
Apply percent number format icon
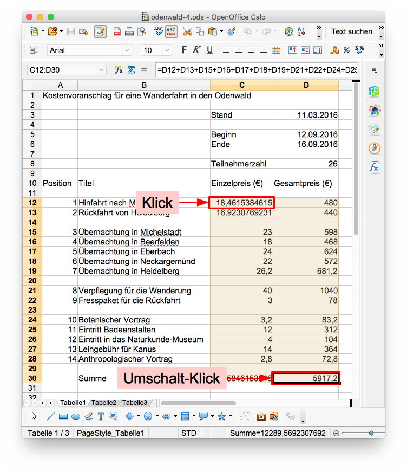click(x=347, y=50)
